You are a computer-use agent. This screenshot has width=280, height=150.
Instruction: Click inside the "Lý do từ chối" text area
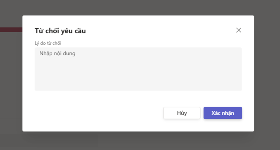click(x=138, y=69)
